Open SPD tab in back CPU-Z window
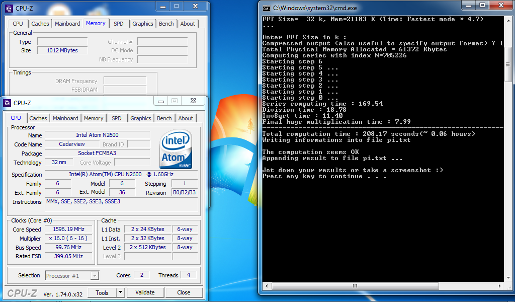The height and width of the screenshot is (302, 515). click(119, 24)
